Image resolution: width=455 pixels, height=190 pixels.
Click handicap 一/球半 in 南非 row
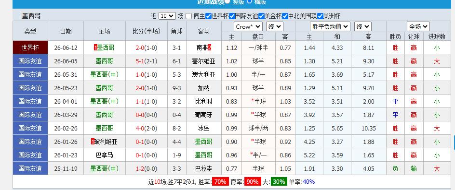pos(258,47)
